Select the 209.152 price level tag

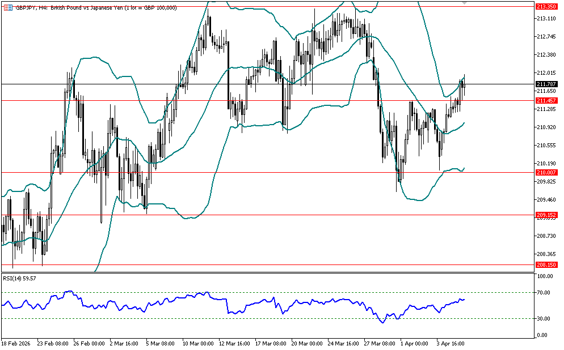click(x=546, y=215)
